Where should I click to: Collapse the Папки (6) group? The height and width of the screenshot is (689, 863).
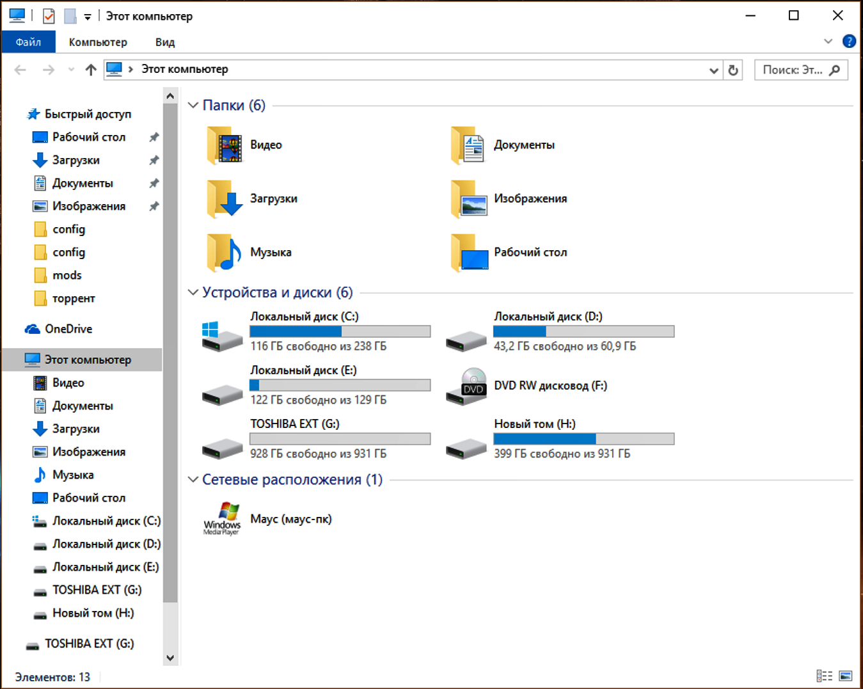click(193, 105)
